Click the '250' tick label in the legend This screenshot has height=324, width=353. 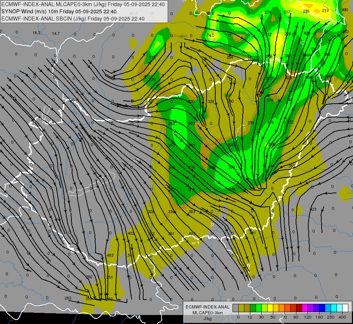coord(331,317)
